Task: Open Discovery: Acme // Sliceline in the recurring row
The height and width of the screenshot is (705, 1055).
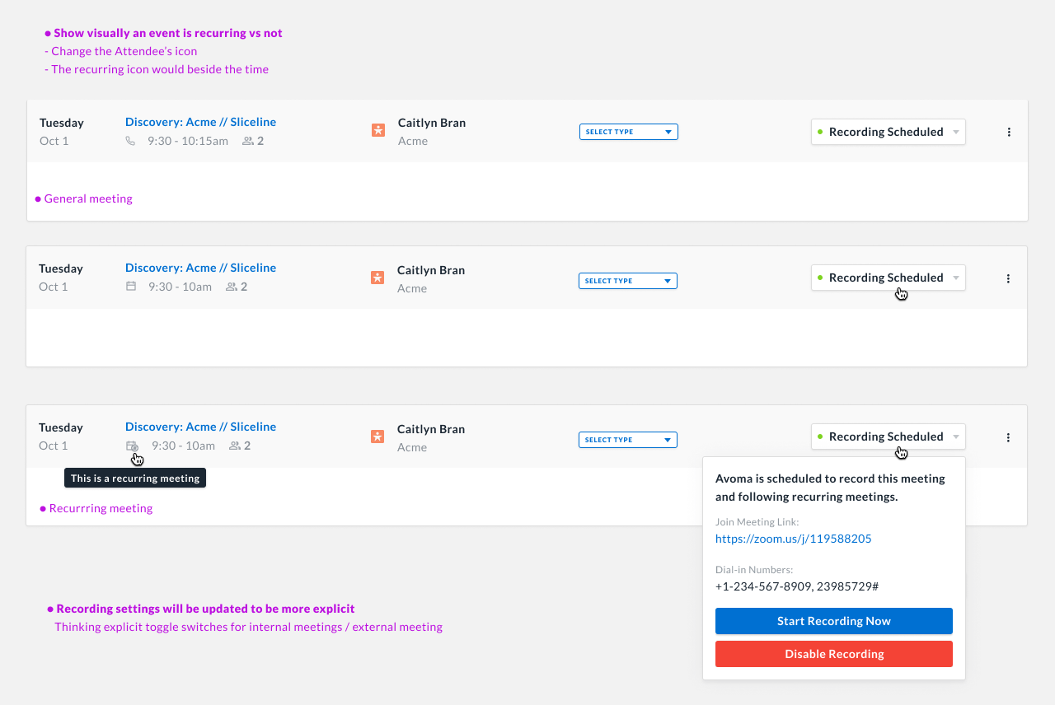Action: [x=200, y=427]
